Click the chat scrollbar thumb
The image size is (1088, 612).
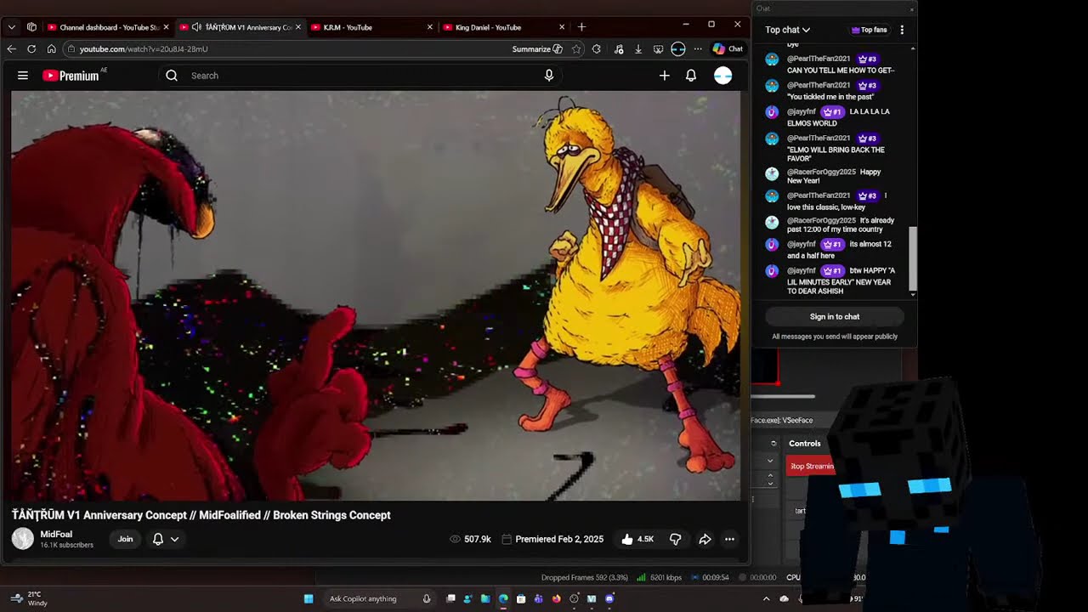tap(913, 258)
